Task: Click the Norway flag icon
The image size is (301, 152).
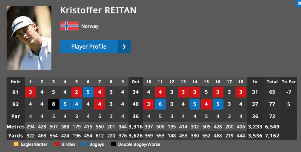Action: click(x=70, y=26)
